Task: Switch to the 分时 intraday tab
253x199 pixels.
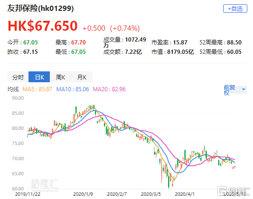Action: [18, 77]
